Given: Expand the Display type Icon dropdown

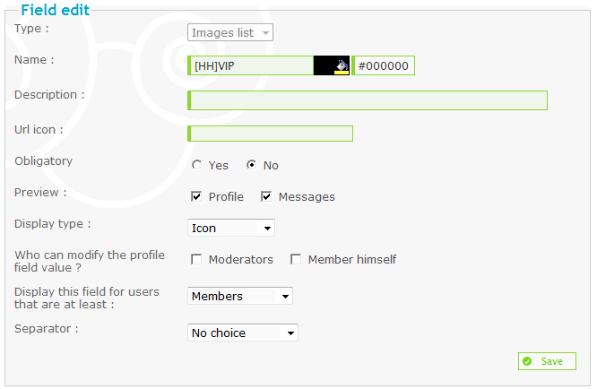Looking at the screenshot, I should point(231,228).
